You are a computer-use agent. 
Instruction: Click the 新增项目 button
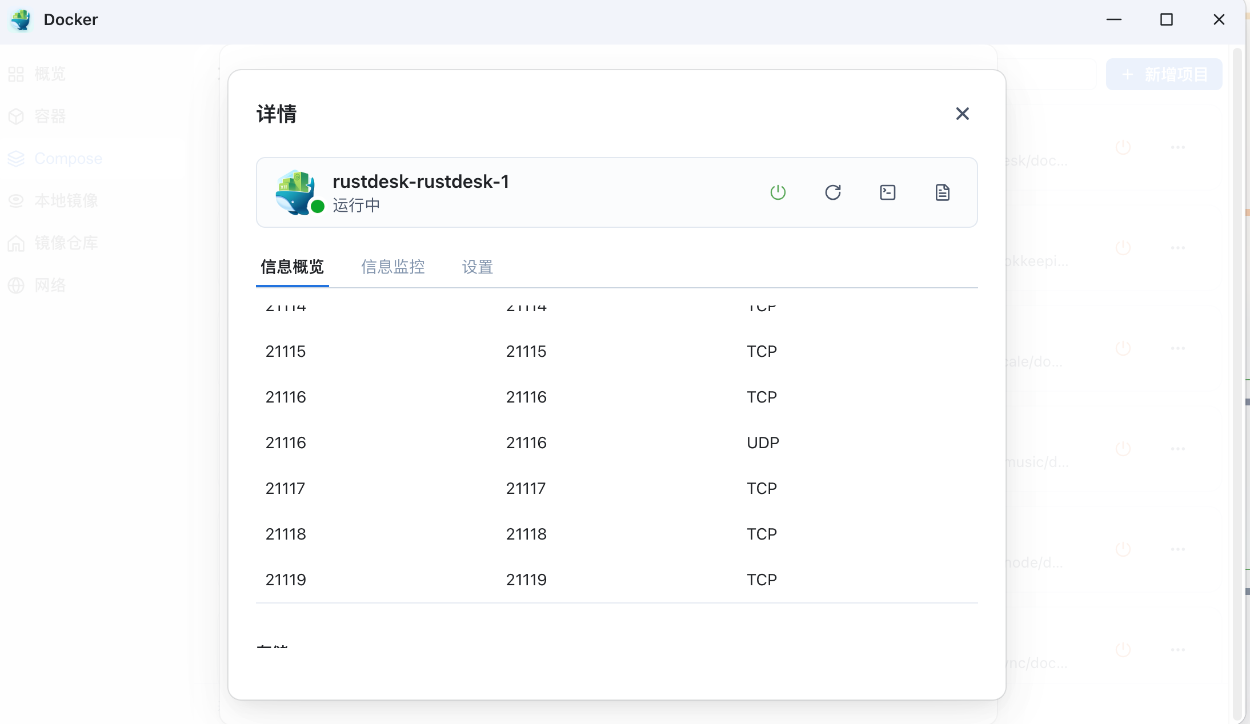(x=1164, y=74)
